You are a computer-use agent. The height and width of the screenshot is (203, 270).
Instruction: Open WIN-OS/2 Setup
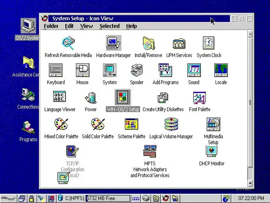[x=123, y=98]
